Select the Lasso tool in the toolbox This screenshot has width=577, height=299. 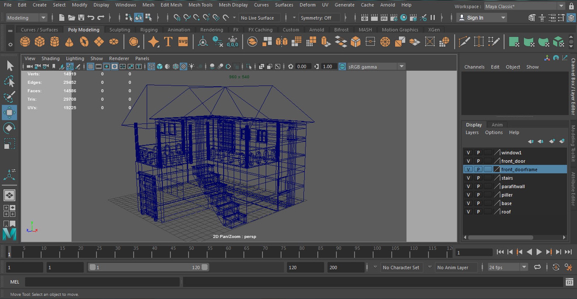click(9, 81)
